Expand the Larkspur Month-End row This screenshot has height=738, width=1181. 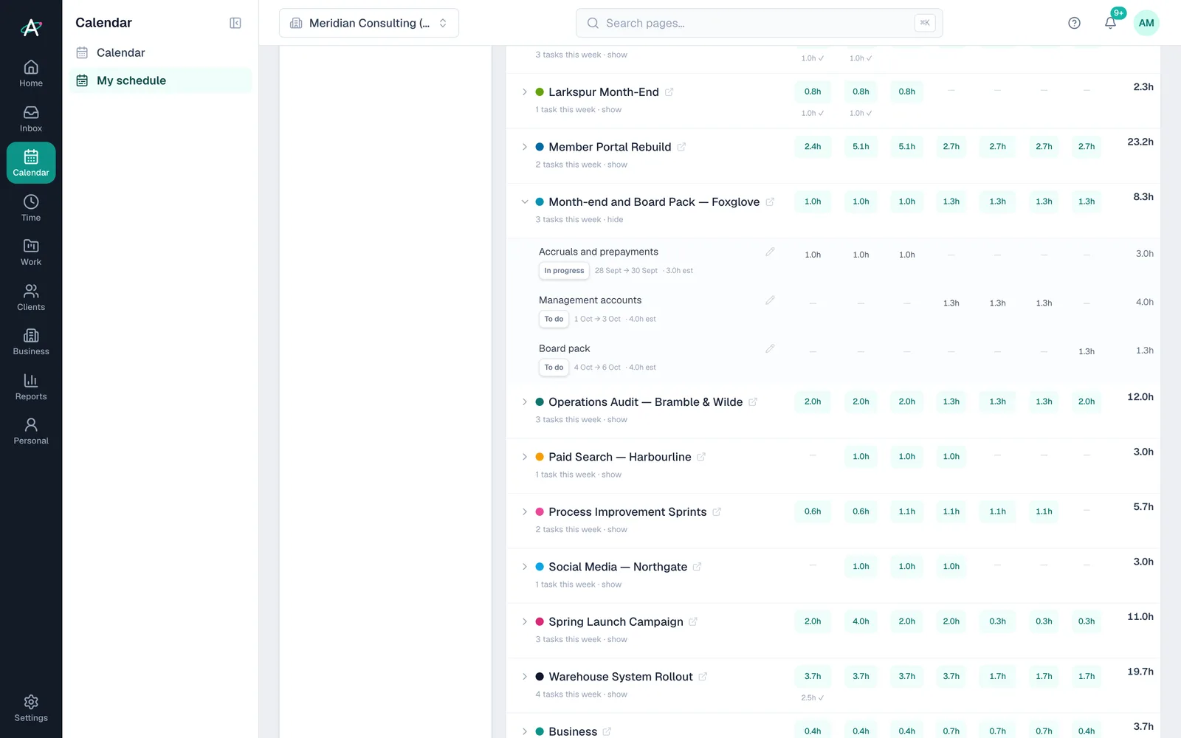525,92
